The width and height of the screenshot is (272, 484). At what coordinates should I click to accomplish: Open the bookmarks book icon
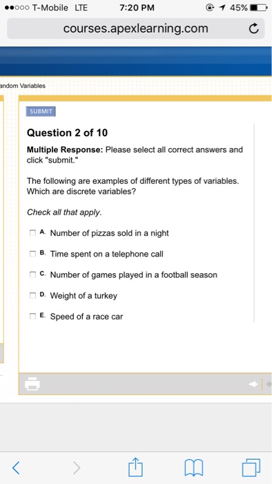coord(193,468)
